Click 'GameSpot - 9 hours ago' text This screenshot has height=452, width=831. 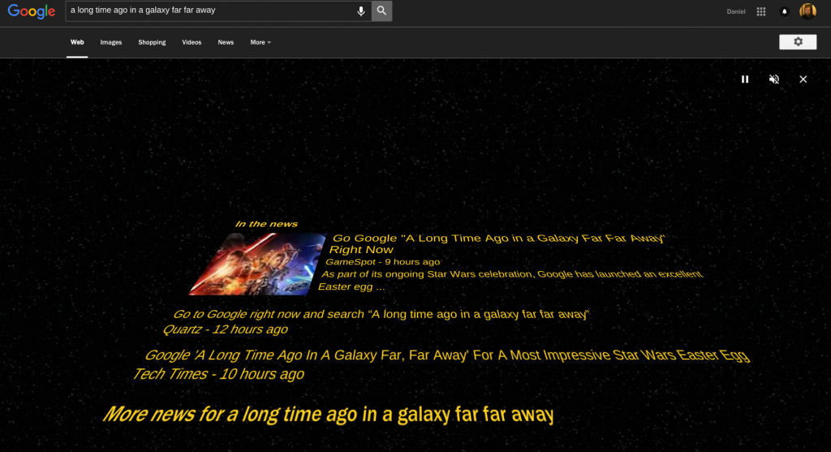point(382,262)
